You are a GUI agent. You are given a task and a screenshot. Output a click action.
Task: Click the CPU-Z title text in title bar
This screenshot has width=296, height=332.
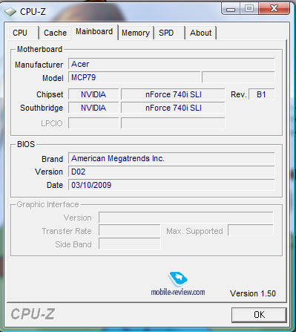33,12
